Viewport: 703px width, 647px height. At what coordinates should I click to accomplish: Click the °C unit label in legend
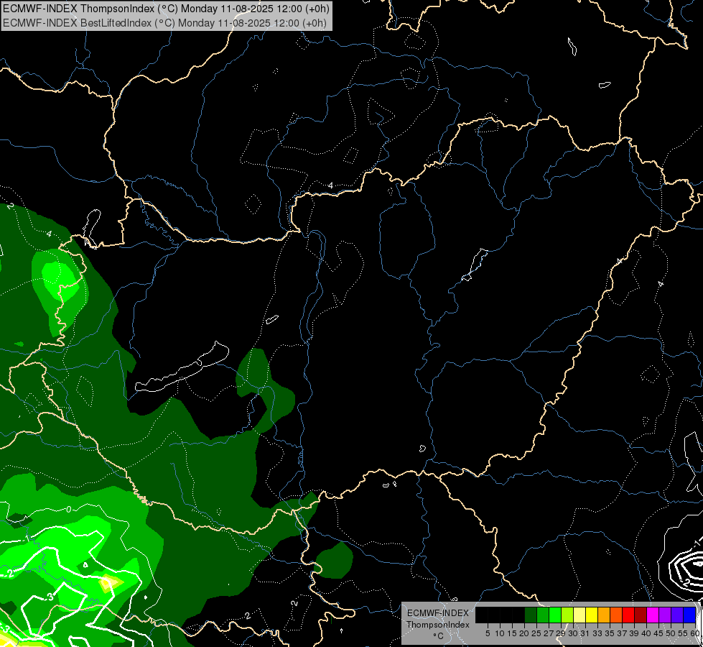tap(439, 635)
